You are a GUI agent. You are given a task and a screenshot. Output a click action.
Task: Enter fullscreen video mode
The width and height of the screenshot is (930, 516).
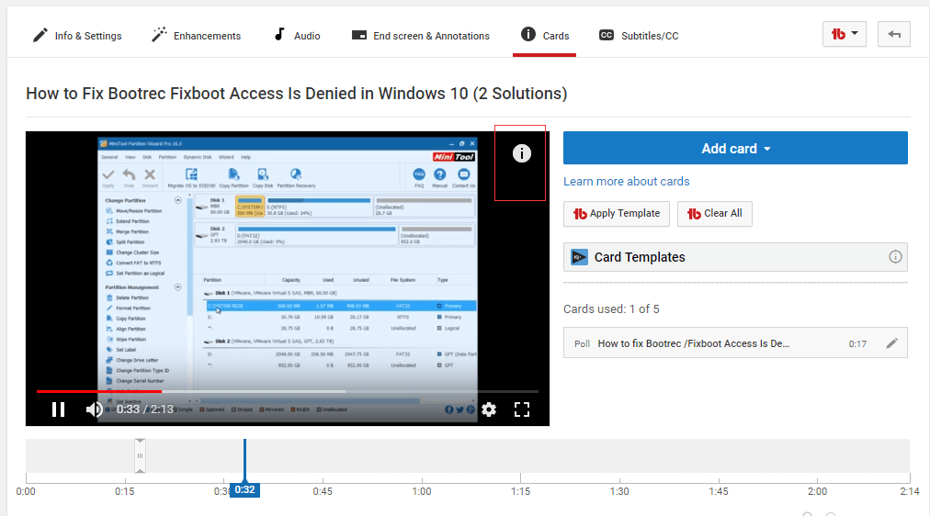[522, 409]
